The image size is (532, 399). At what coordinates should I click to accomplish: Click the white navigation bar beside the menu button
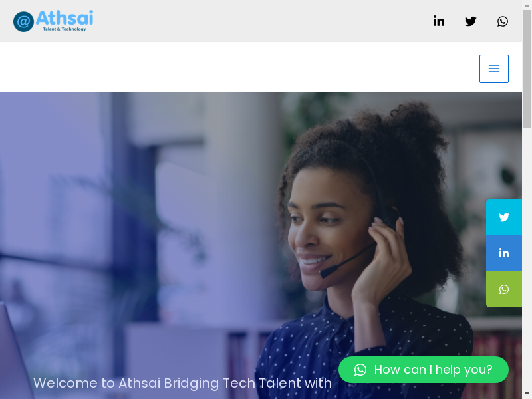pyautogui.click(x=237, y=67)
